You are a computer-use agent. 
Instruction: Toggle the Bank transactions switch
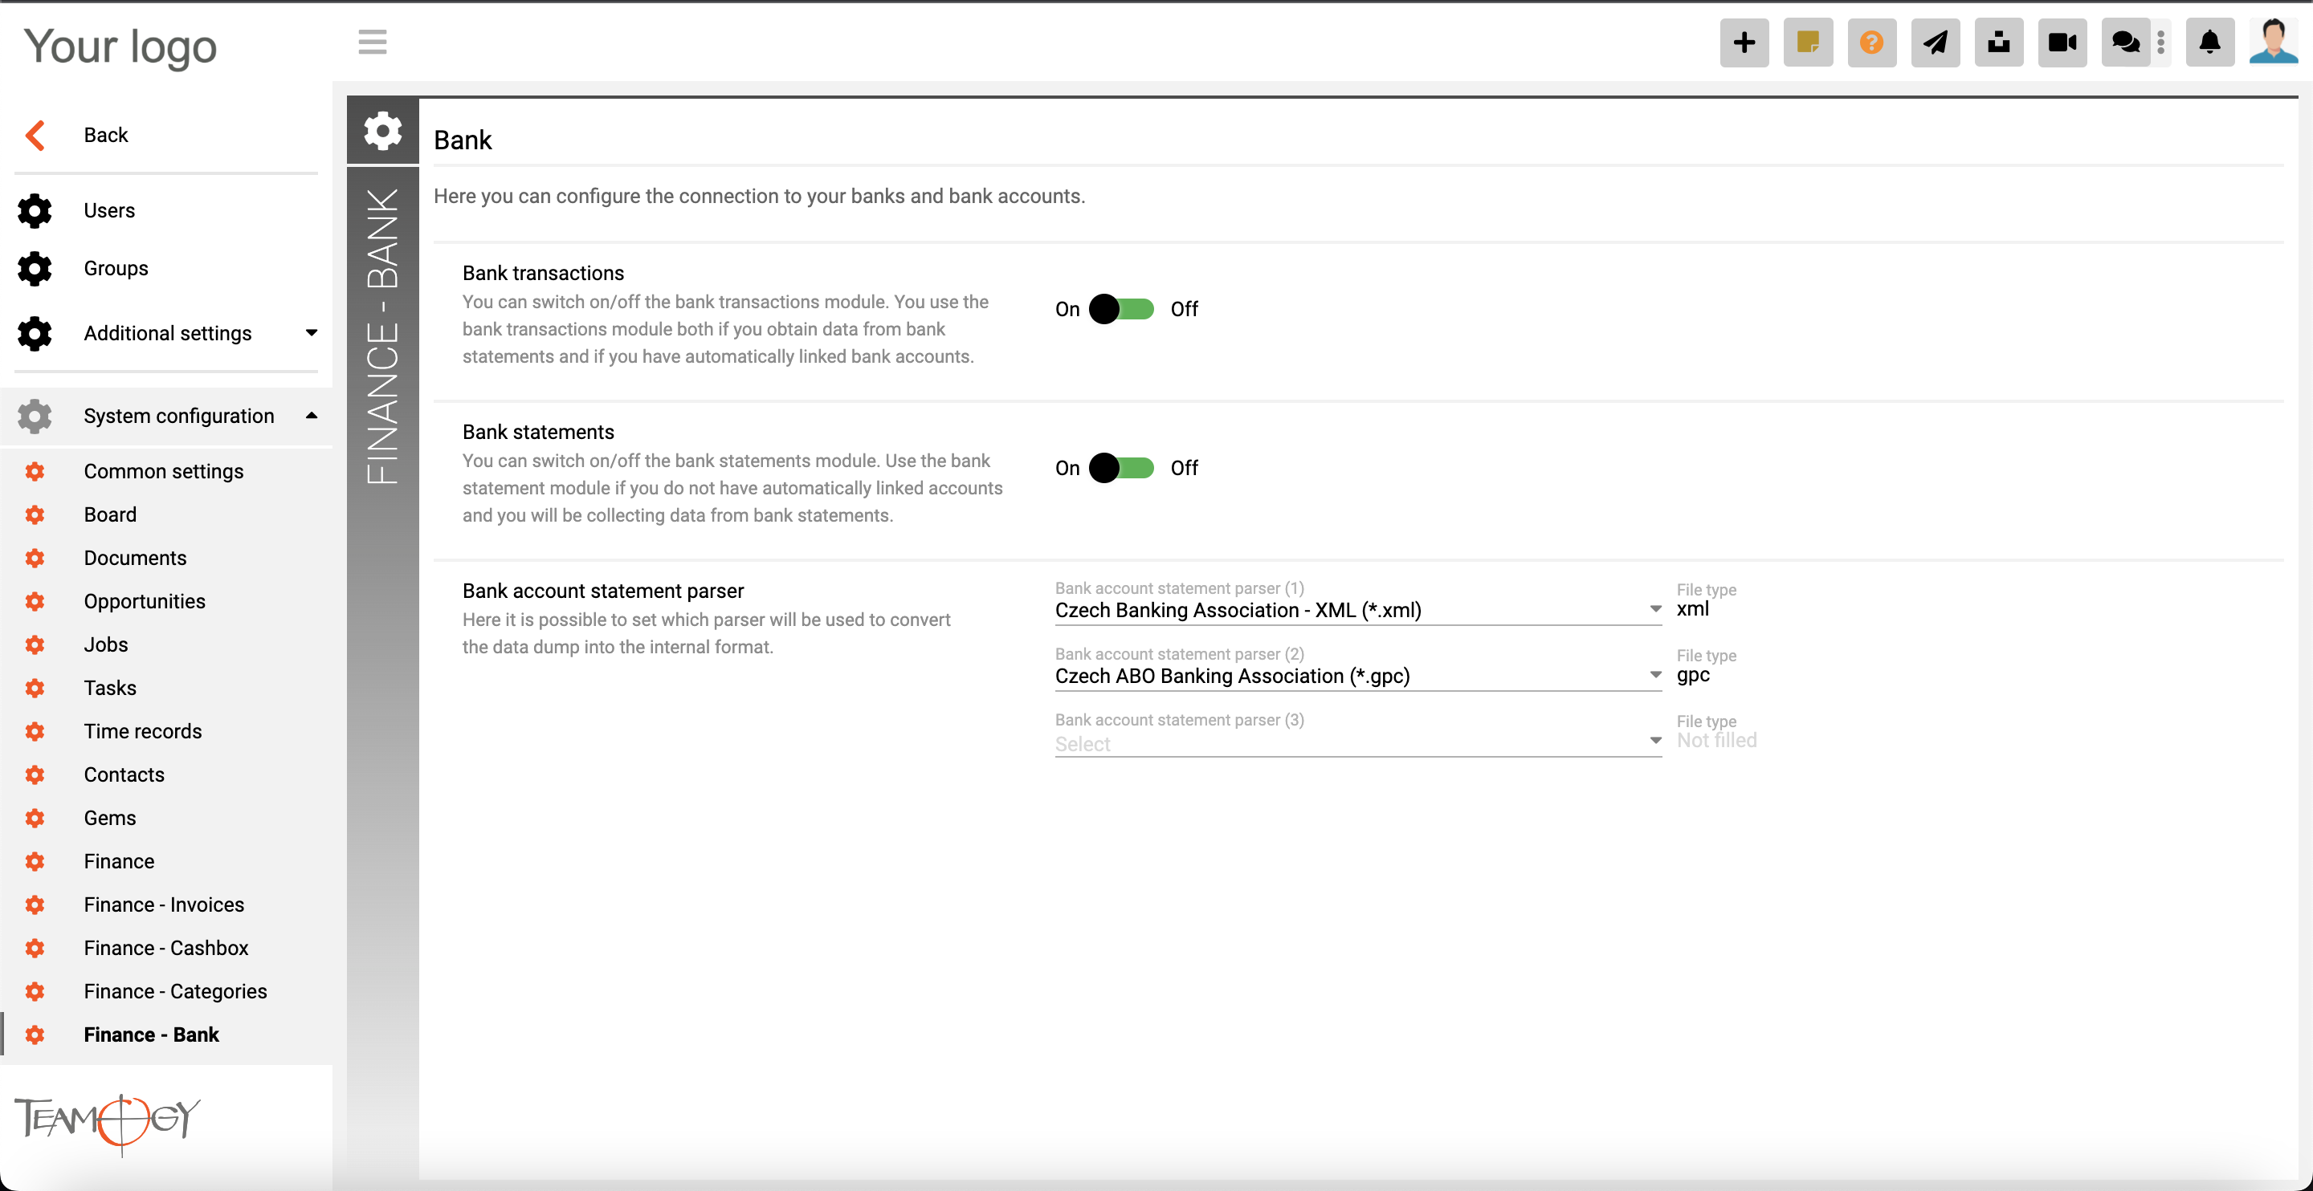1121,310
